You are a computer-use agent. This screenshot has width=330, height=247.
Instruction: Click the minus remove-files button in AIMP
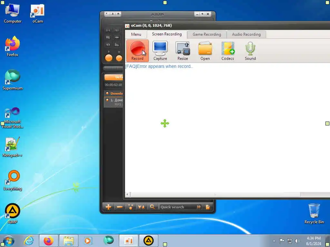coord(120,207)
